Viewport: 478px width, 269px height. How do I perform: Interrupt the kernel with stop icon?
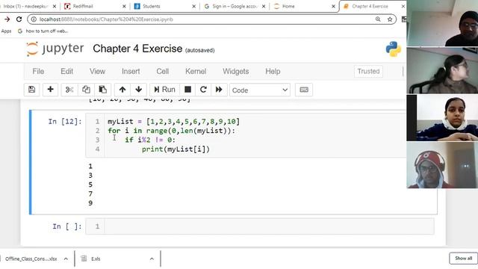tap(187, 90)
